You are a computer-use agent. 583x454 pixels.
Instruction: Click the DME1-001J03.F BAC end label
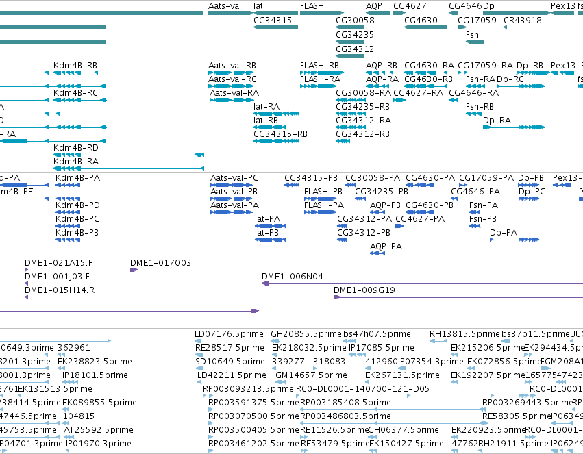click(x=58, y=277)
